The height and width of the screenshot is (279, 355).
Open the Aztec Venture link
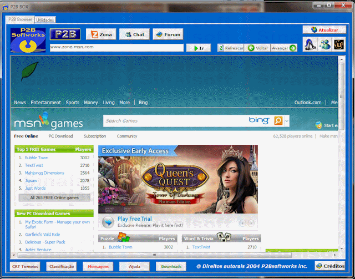coord(38,250)
